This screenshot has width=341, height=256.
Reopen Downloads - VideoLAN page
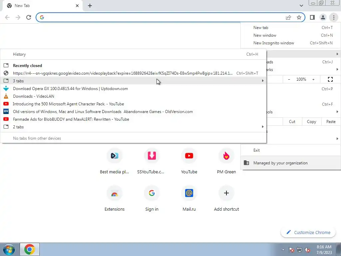point(133,96)
